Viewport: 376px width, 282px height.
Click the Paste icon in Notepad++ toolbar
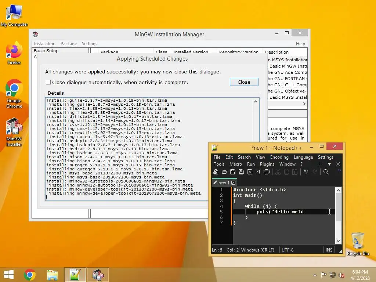click(295, 172)
